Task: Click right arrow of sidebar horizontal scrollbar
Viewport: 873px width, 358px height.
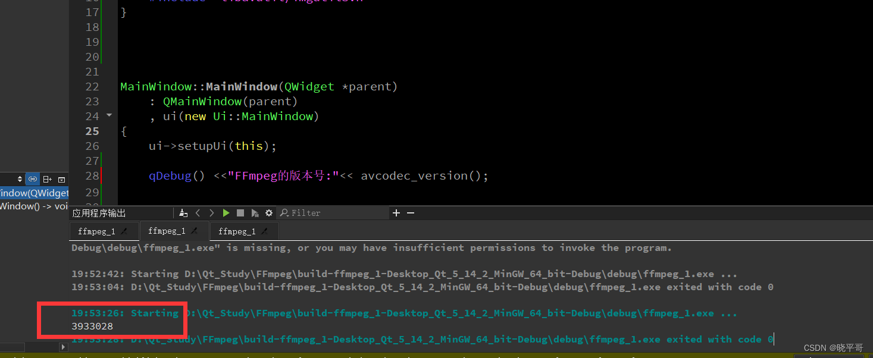Action: [64, 347]
